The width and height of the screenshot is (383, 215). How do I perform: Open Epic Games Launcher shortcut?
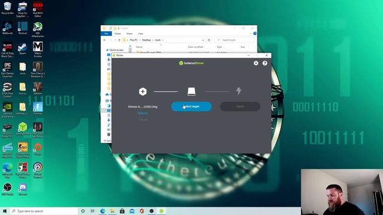(7, 70)
